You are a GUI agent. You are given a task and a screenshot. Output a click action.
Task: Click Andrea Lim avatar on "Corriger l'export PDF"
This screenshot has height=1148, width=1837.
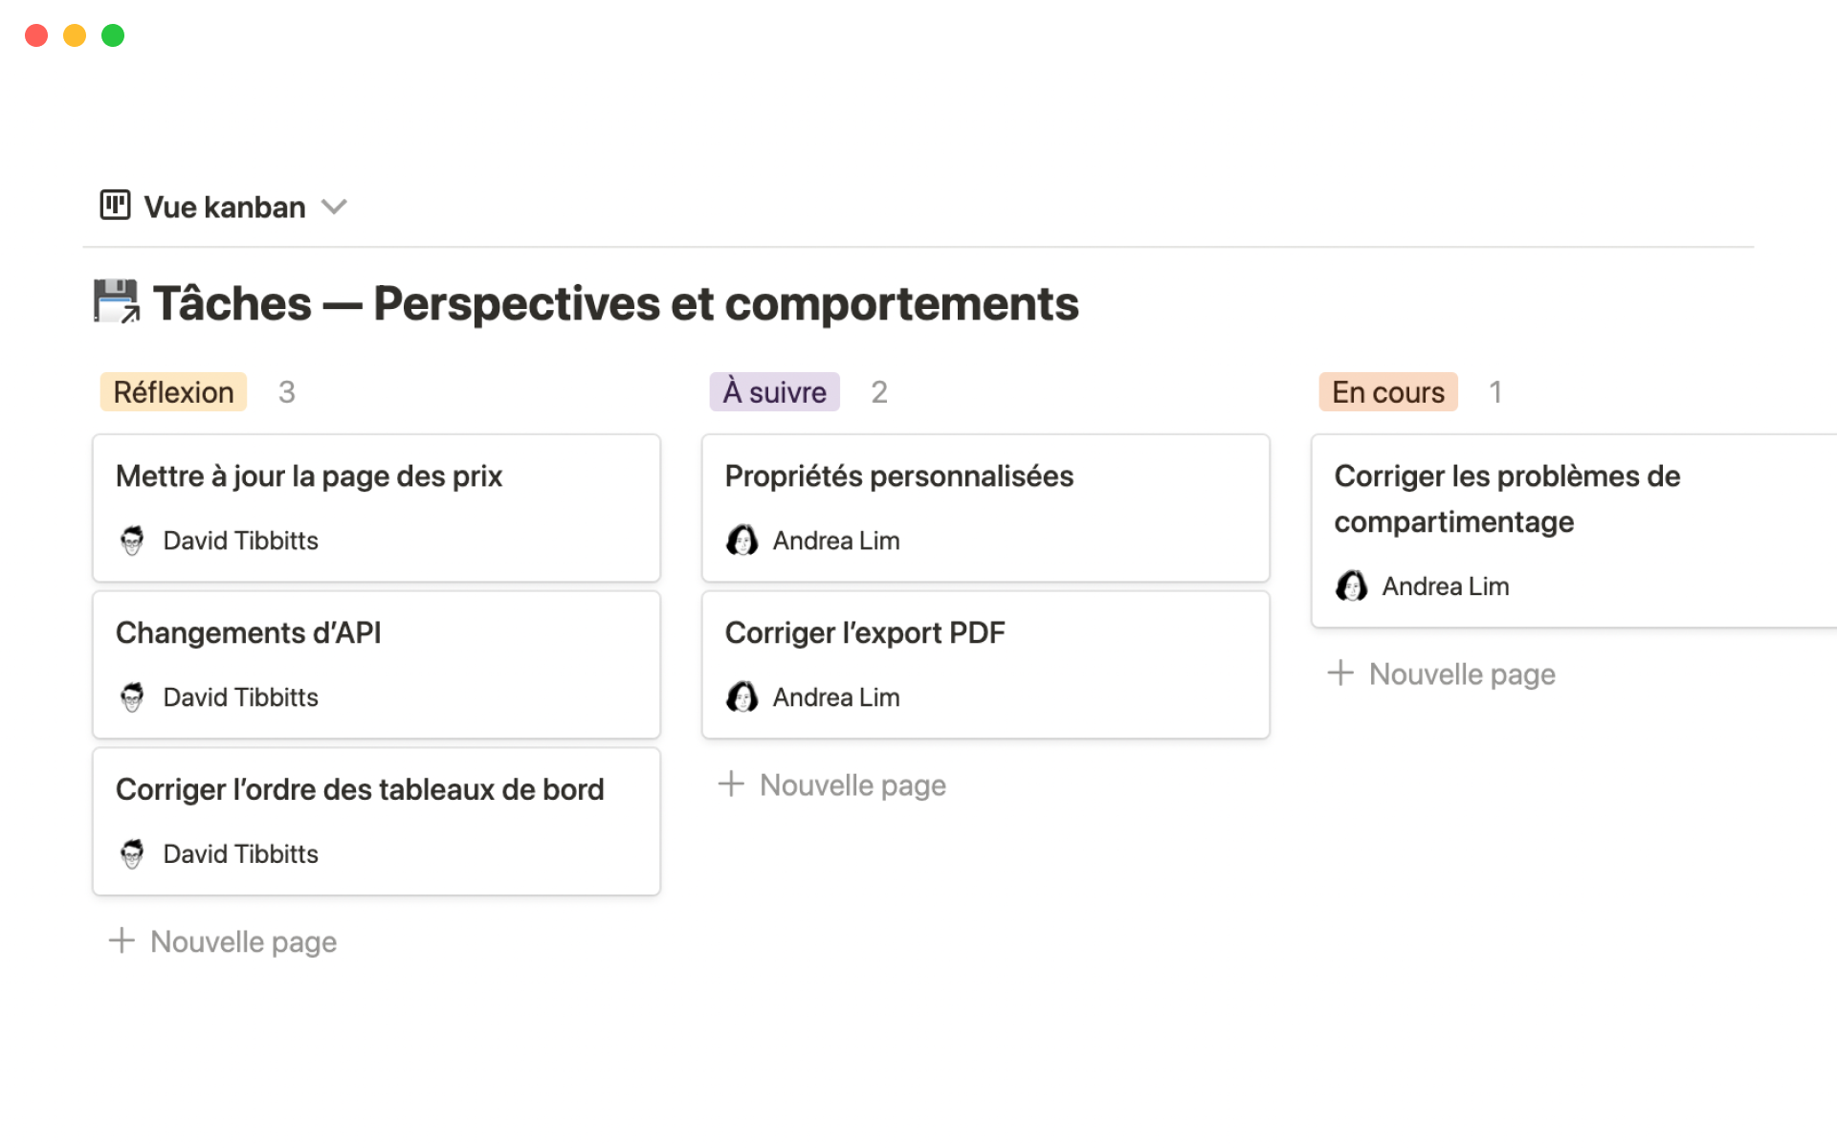tap(743, 696)
